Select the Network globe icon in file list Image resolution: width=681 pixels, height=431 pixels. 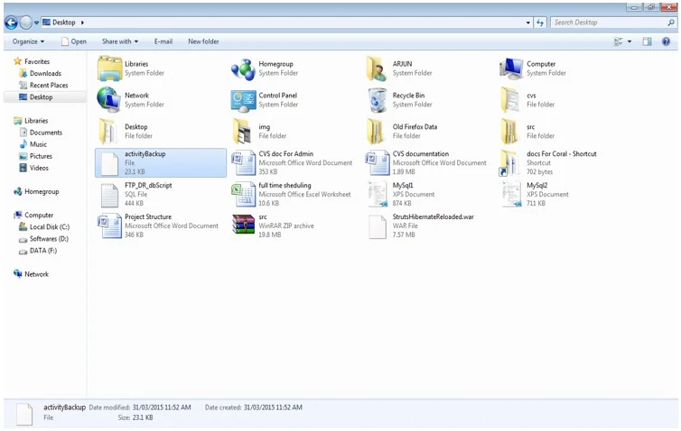tap(108, 100)
